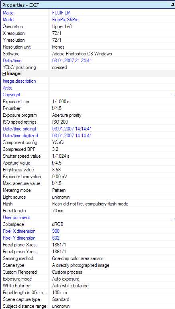Image resolution: width=175 pixels, height=309 pixels.
Task: Click the Orientation row label
Action: [13, 26]
